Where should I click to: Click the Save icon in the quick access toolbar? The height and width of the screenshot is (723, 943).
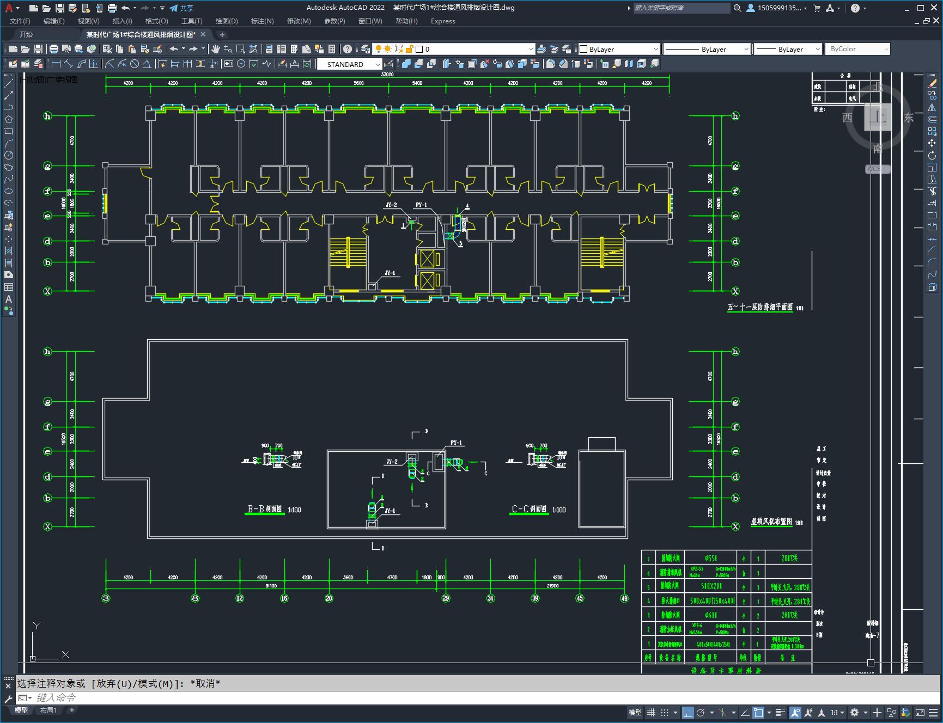pos(60,8)
